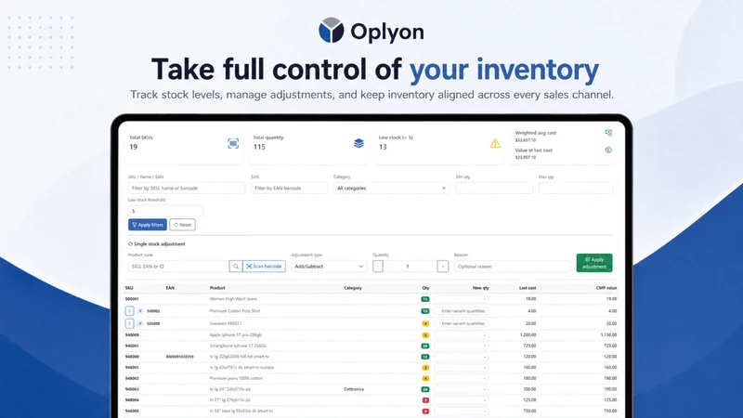The width and height of the screenshot is (743, 418).
Task: Click the red Qty badge for SKU 948004
Action: coord(425,400)
